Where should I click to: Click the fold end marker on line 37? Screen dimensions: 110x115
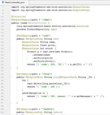point(10,103)
